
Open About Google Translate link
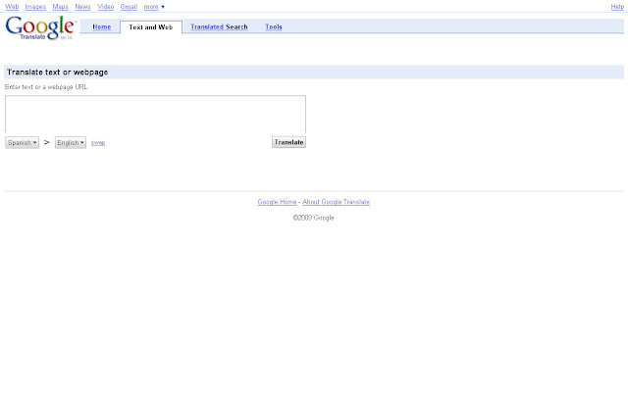click(x=336, y=202)
